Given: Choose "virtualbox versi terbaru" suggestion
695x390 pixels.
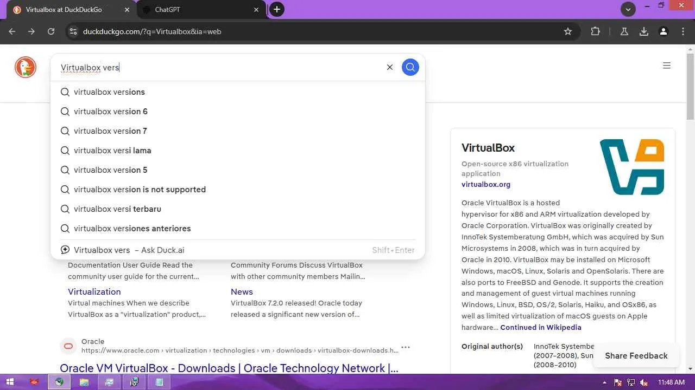Looking at the screenshot, I should (238, 209).
